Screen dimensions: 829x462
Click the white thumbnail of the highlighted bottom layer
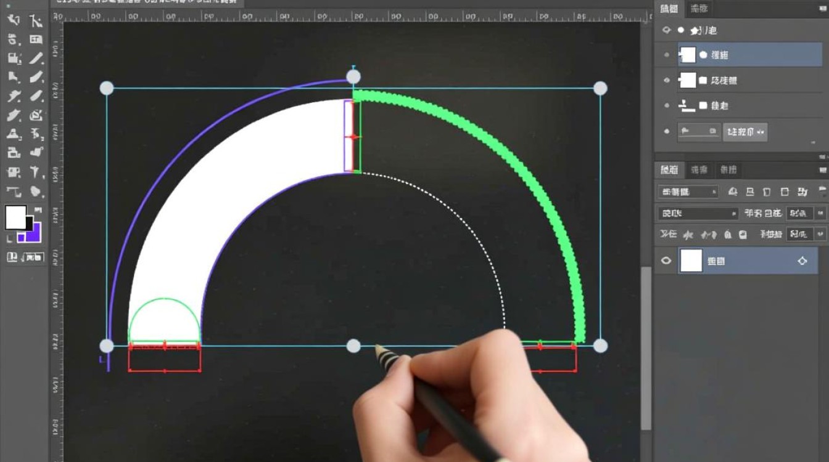[x=691, y=261]
